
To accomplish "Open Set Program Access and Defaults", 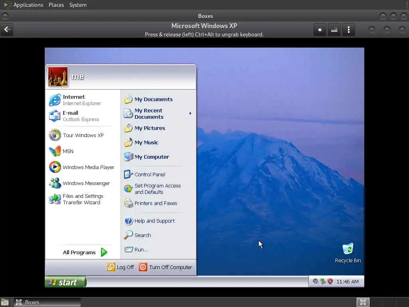I will (159, 189).
